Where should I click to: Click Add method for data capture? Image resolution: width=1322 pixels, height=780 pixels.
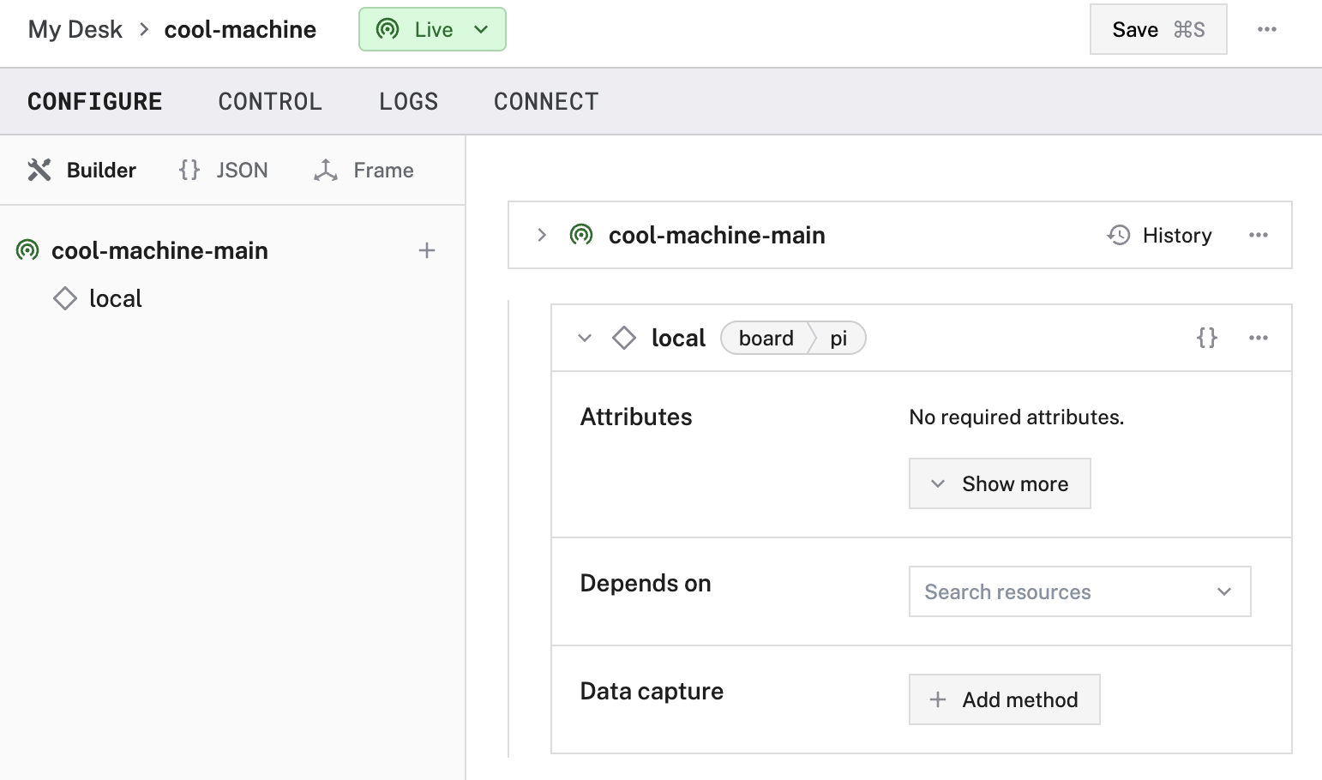pyautogui.click(x=1004, y=699)
